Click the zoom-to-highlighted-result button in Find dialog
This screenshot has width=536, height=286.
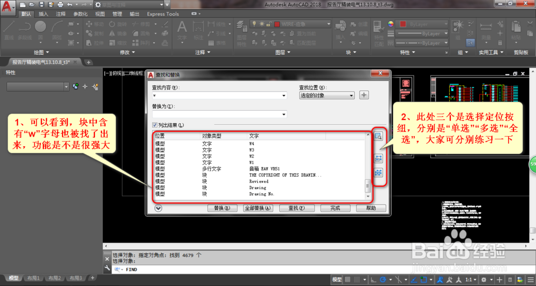click(x=378, y=137)
